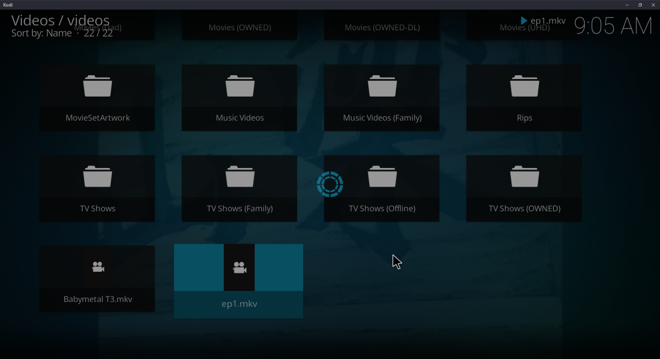Open the TV Shows (Family) folder icon
The height and width of the screenshot is (359, 660).
[240, 177]
